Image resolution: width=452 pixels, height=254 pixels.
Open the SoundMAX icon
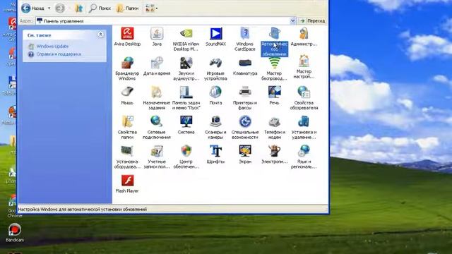pos(215,37)
